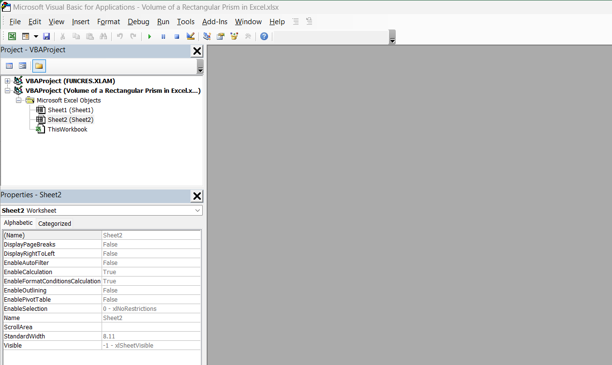This screenshot has height=365, width=612.
Task: Open Object Browser toolbar icon
Action: click(234, 36)
